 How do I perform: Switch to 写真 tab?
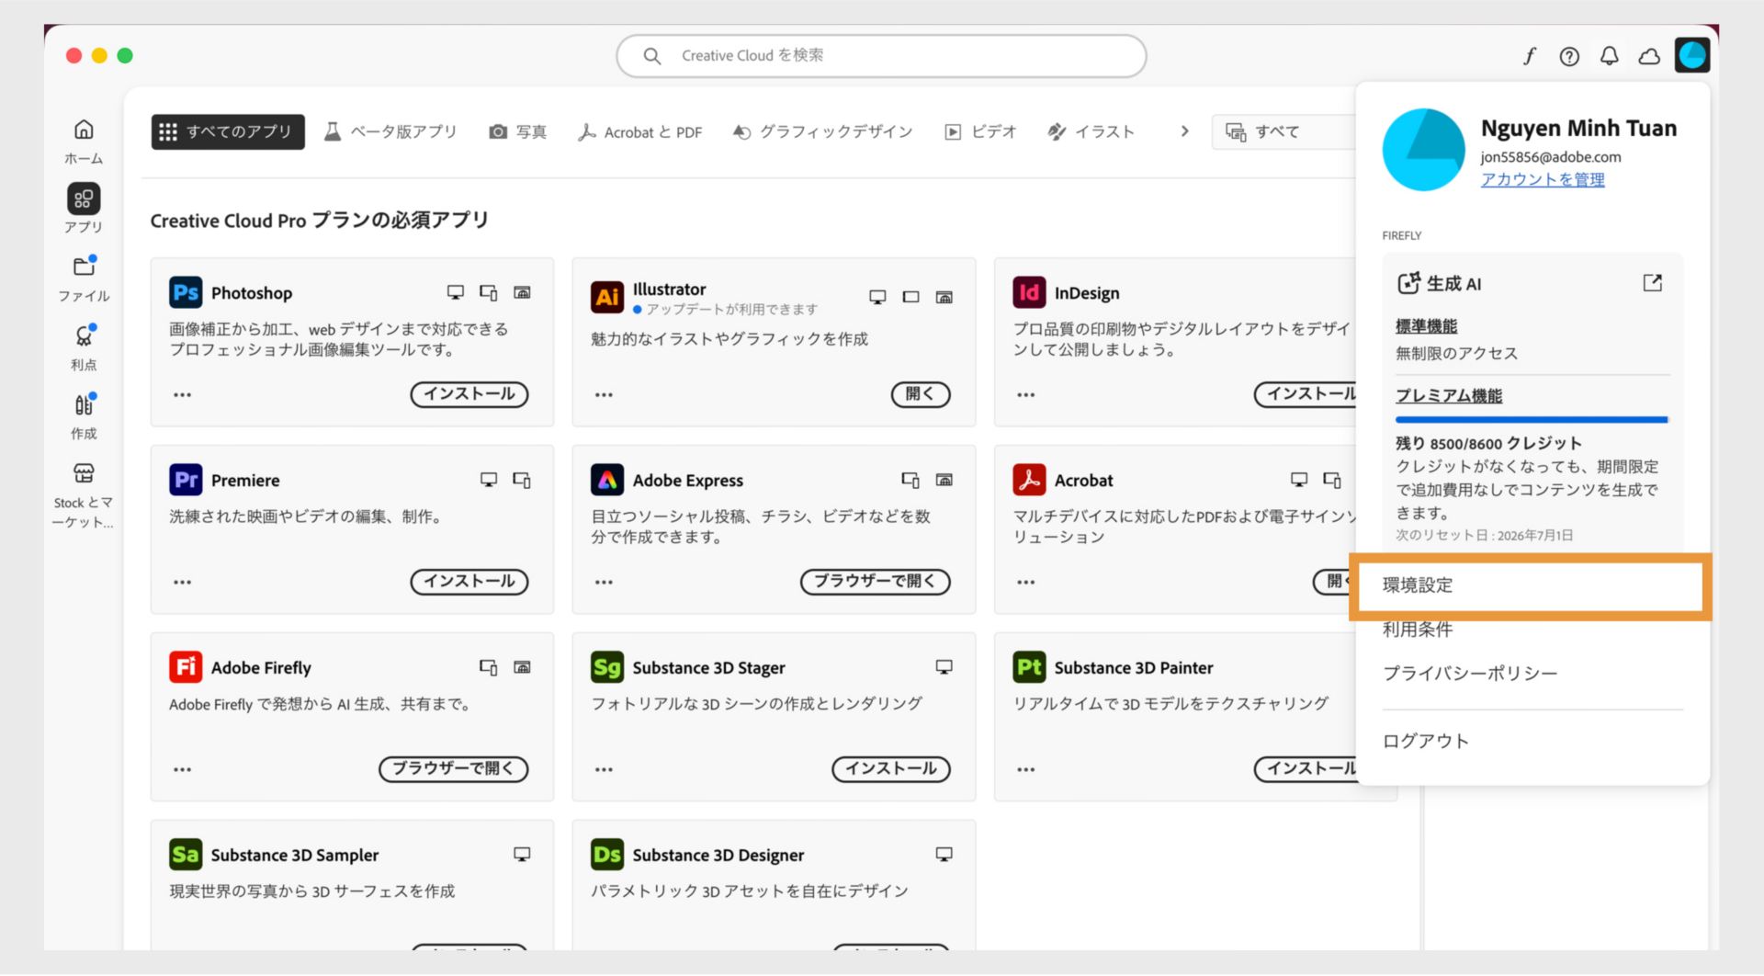click(x=518, y=131)
